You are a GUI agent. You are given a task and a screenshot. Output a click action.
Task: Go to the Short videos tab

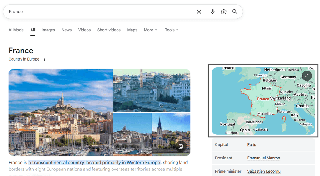[109, 30]
